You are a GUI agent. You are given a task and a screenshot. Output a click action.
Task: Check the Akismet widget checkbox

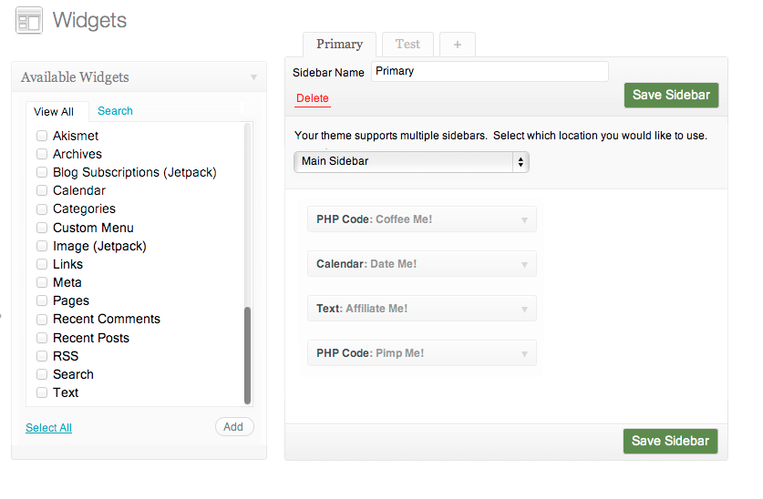click(42, 136)
